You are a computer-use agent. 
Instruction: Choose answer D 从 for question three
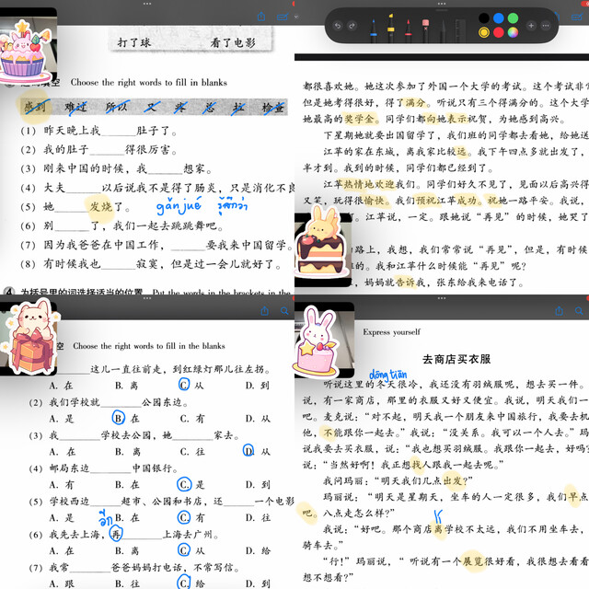[257, 451]
